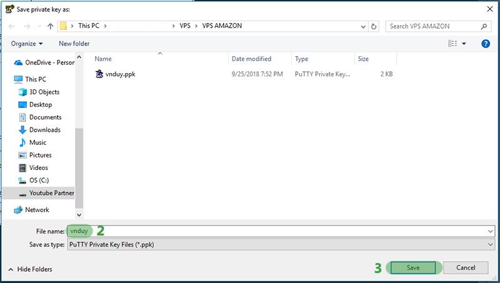The height and width of the screenshot is (283, 500).
Task: Click the Save button
Action: pos(414,267)
